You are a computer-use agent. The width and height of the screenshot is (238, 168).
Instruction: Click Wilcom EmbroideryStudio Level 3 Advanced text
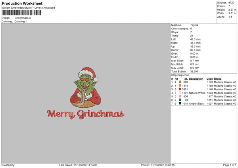tap(28, 8)
